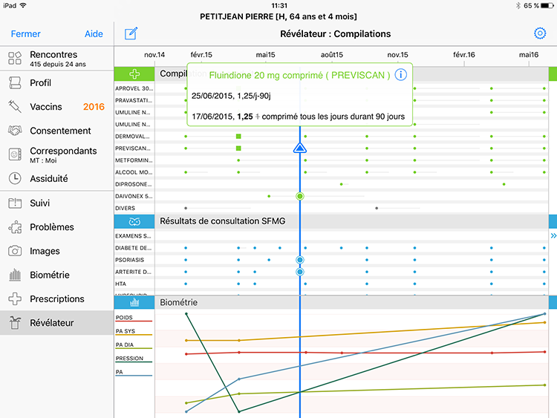
Task: Open Rencontres in the sidebar
Action: point(53,59)
